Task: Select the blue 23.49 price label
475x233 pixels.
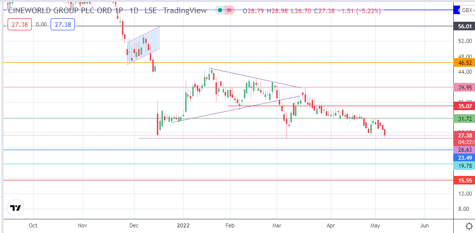Action: tap(464, 157)
